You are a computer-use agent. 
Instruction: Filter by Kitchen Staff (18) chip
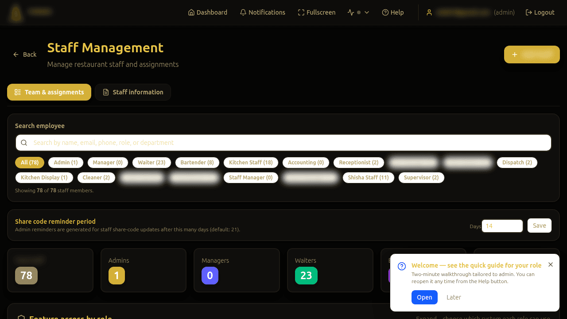(251, 163)
